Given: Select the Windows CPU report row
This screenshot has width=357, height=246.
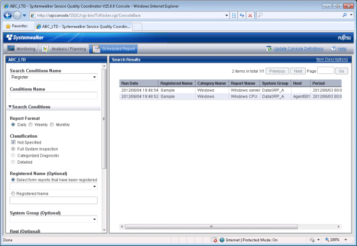Looking at the screenshot, I should 230,96.
